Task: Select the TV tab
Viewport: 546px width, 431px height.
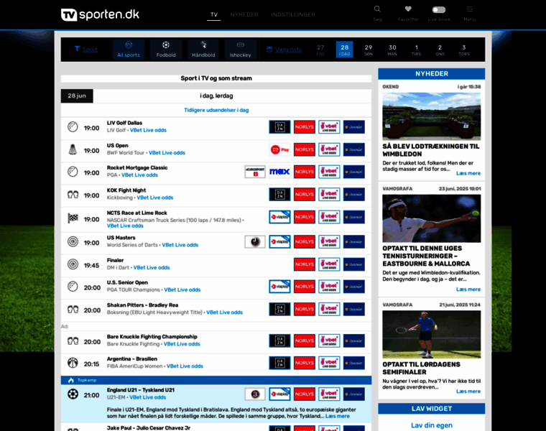Action: [x=214, y=14]
